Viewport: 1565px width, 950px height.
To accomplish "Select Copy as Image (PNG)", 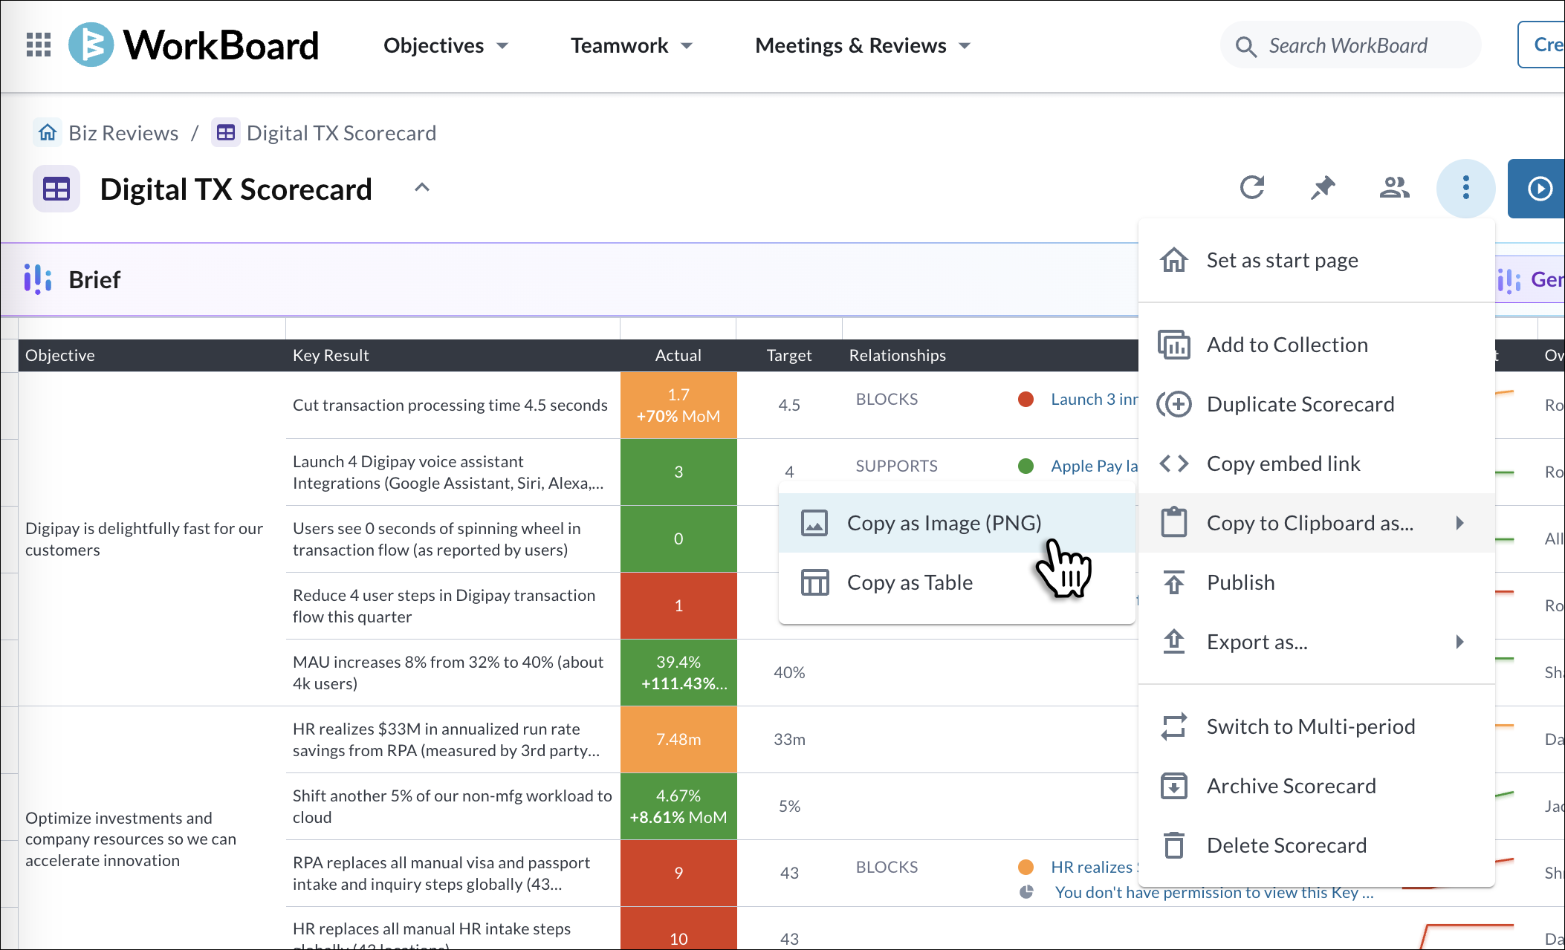I will point(957,523).
